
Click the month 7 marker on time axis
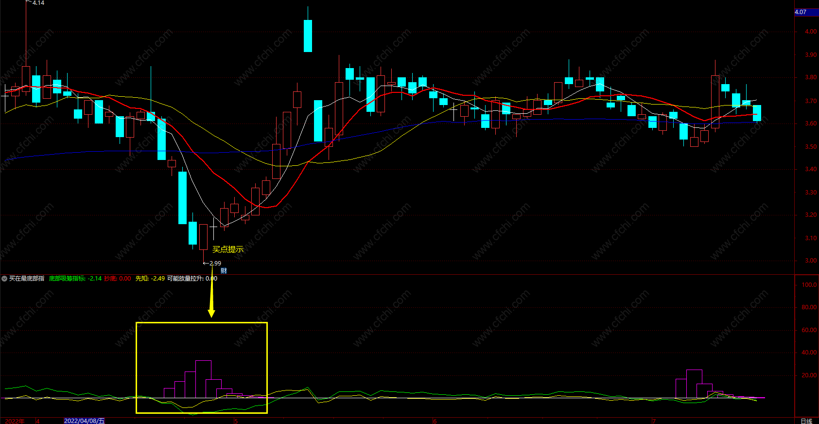(x=654, y=421)
